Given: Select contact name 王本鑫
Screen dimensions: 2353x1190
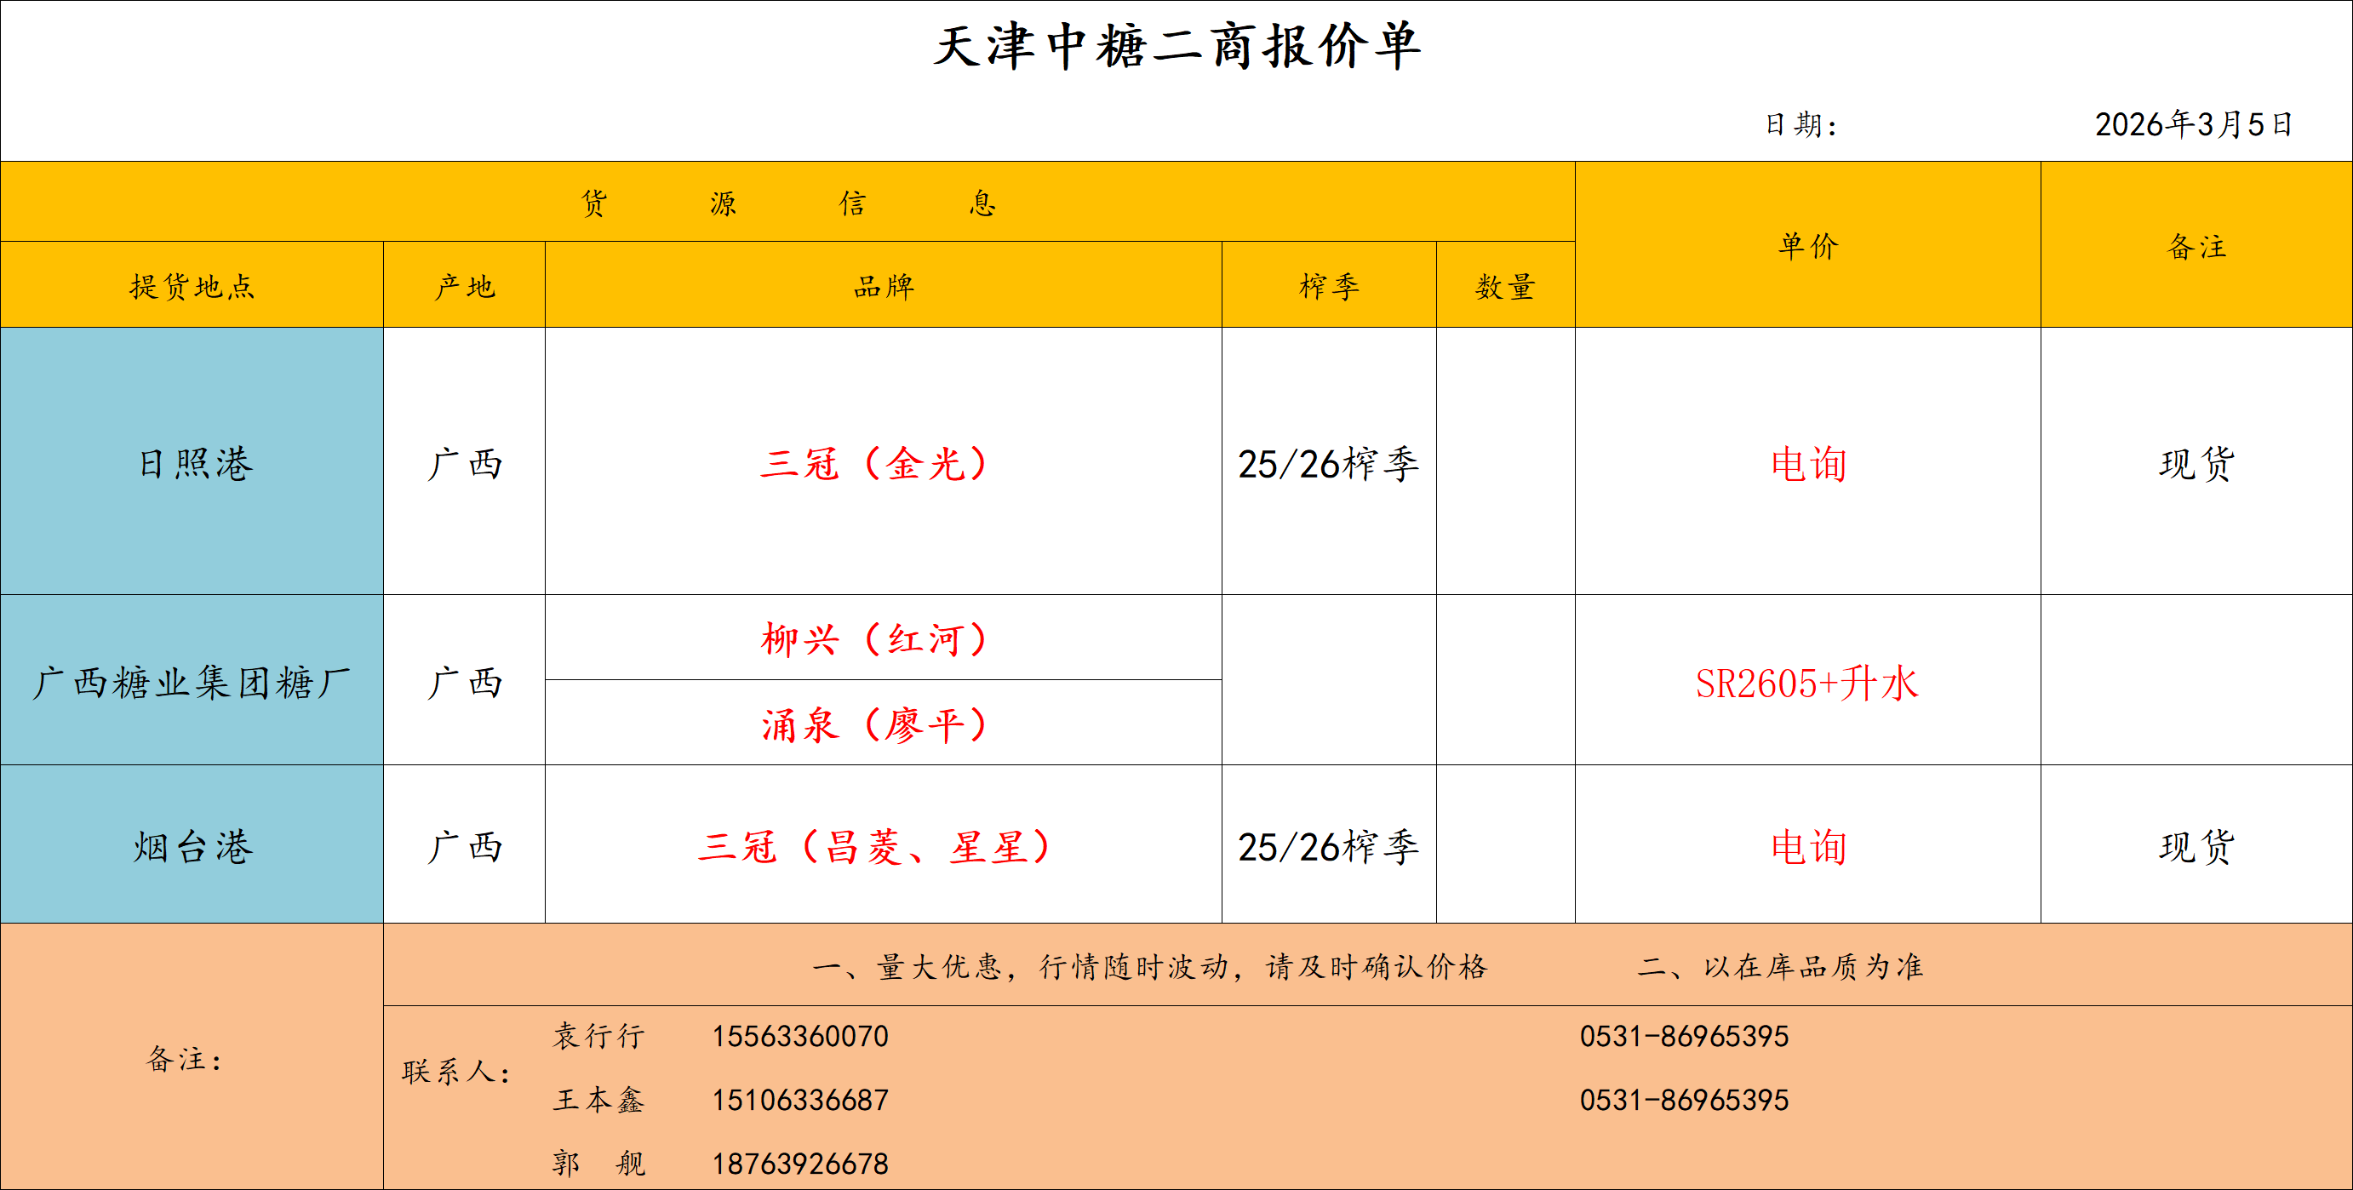Looking at the screenshot, I should tap(598, 1100).
